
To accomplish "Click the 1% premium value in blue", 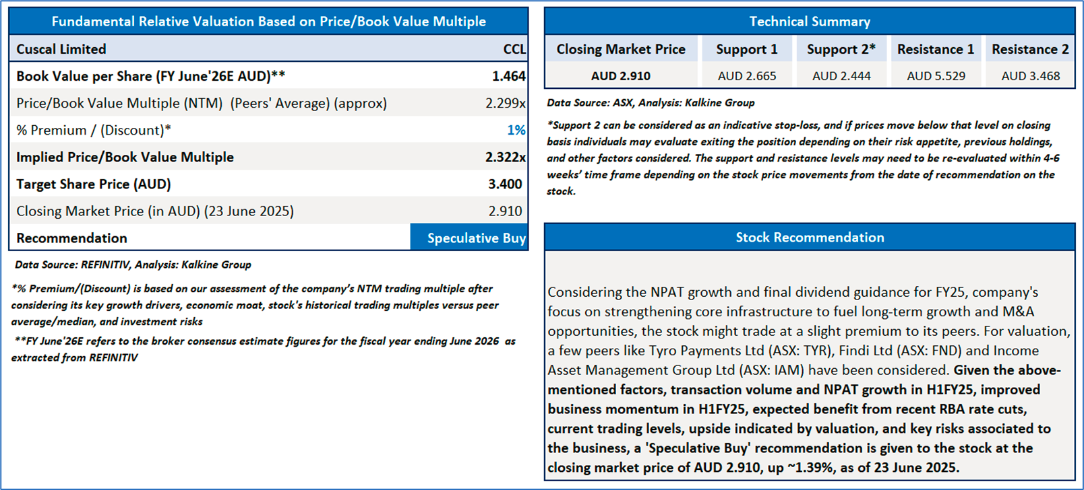I will tap(516, 130).
